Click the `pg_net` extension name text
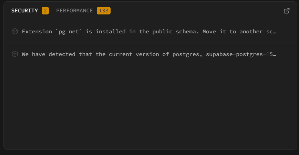Image resolution: width=299 pixels, height=155 pixels. coord(69,31)
